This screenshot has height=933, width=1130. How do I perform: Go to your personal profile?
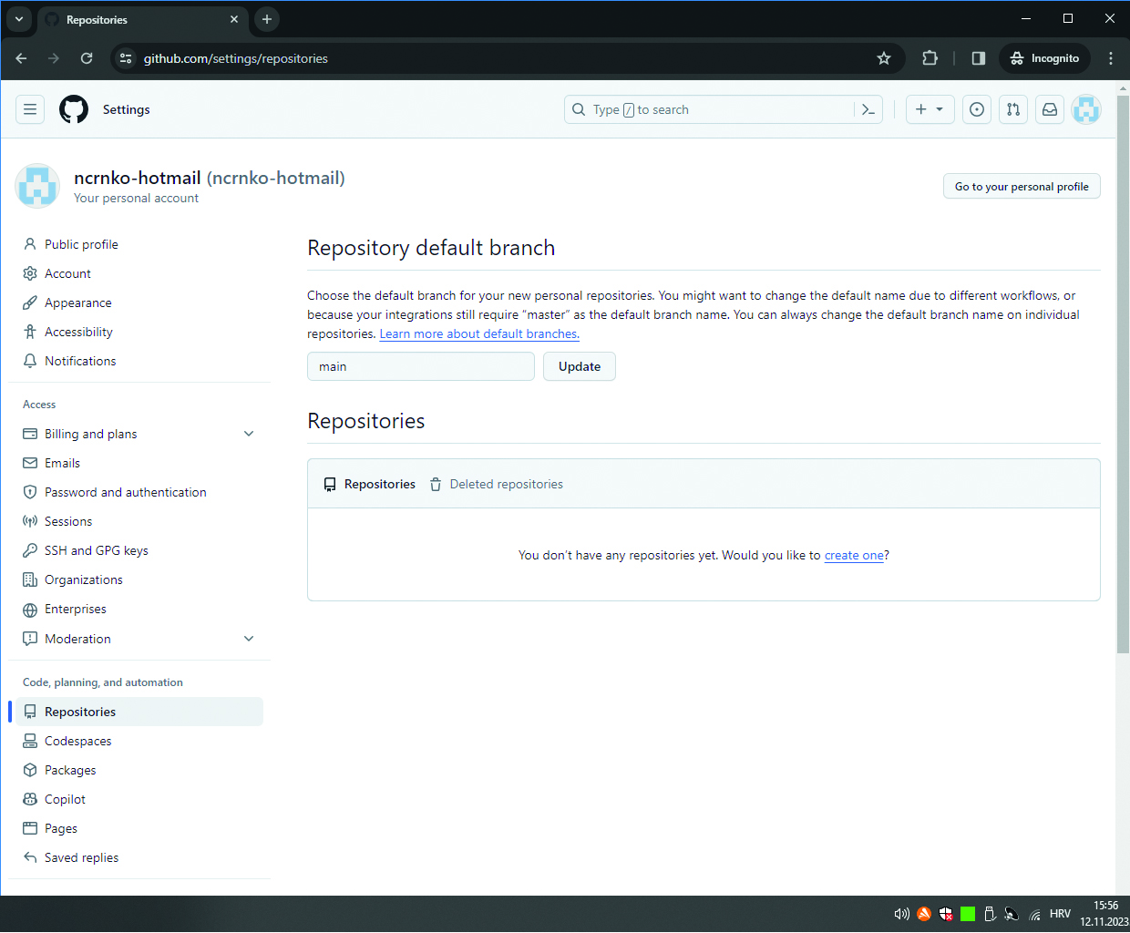(x=1022, y=186)
